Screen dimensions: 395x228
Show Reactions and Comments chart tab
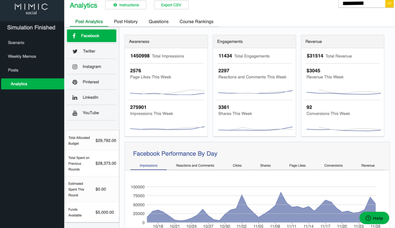click(195, 166)
